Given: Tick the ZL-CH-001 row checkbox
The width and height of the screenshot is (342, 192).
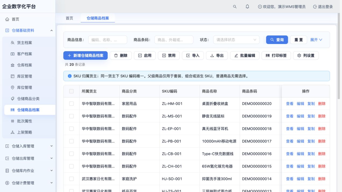Looking at the screenshot, I should 72,166.
